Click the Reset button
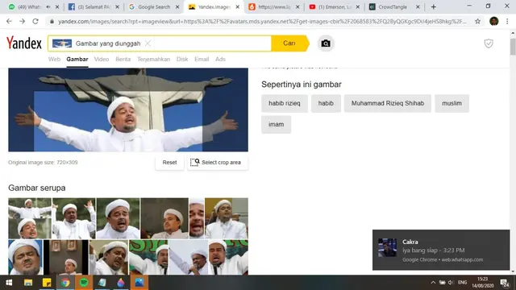Viewport: 516px width, 290px height. 169,163
